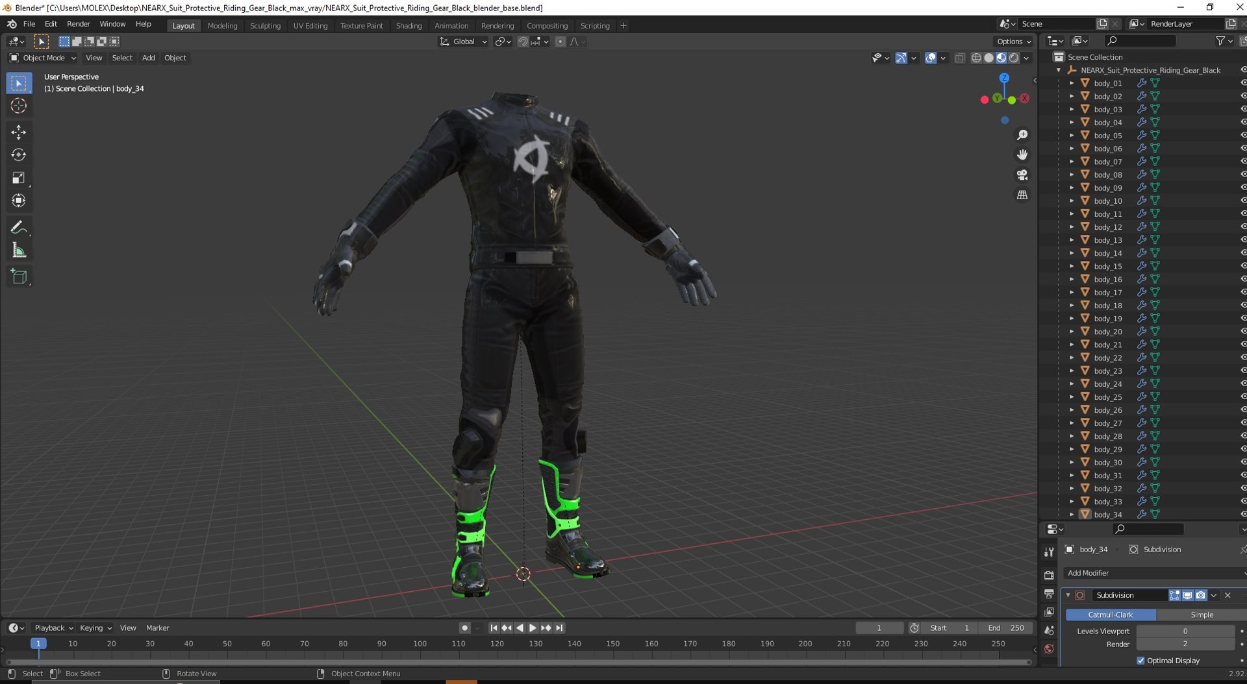Activate the Transform tool

18,201
